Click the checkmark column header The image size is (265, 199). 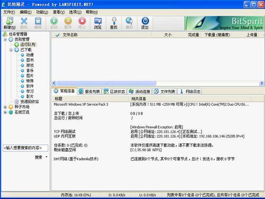coord(57,35)
